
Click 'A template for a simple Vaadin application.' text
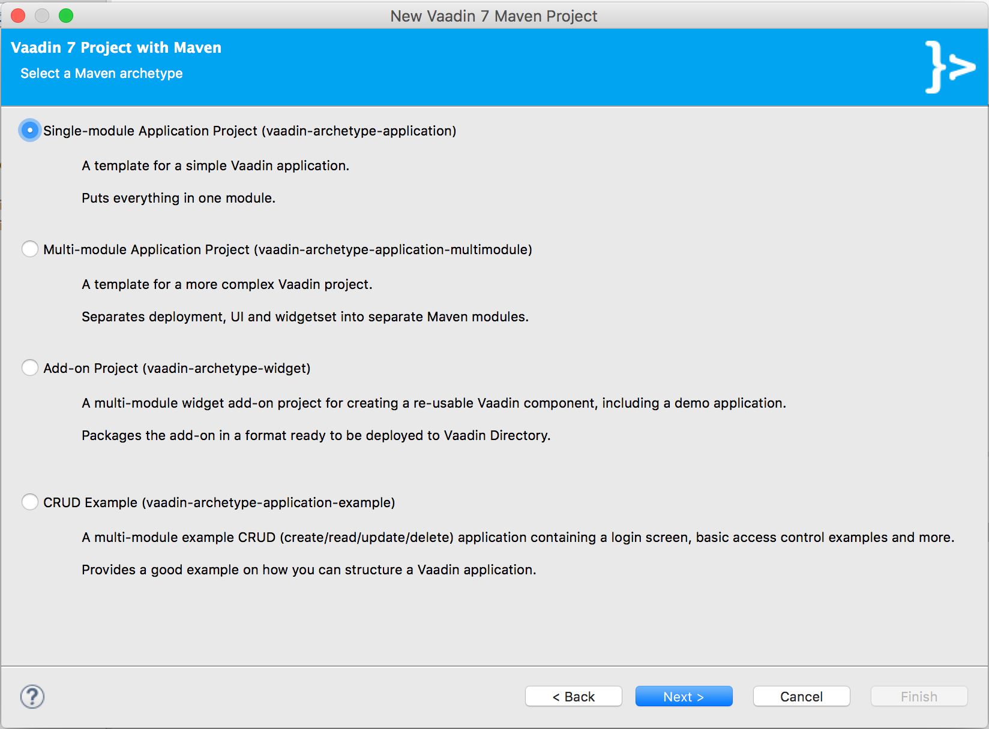pos(215,165)
